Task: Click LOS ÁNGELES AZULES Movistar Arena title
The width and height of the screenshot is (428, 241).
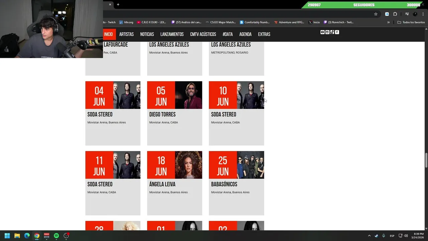Action: click(x=169, y=45)
